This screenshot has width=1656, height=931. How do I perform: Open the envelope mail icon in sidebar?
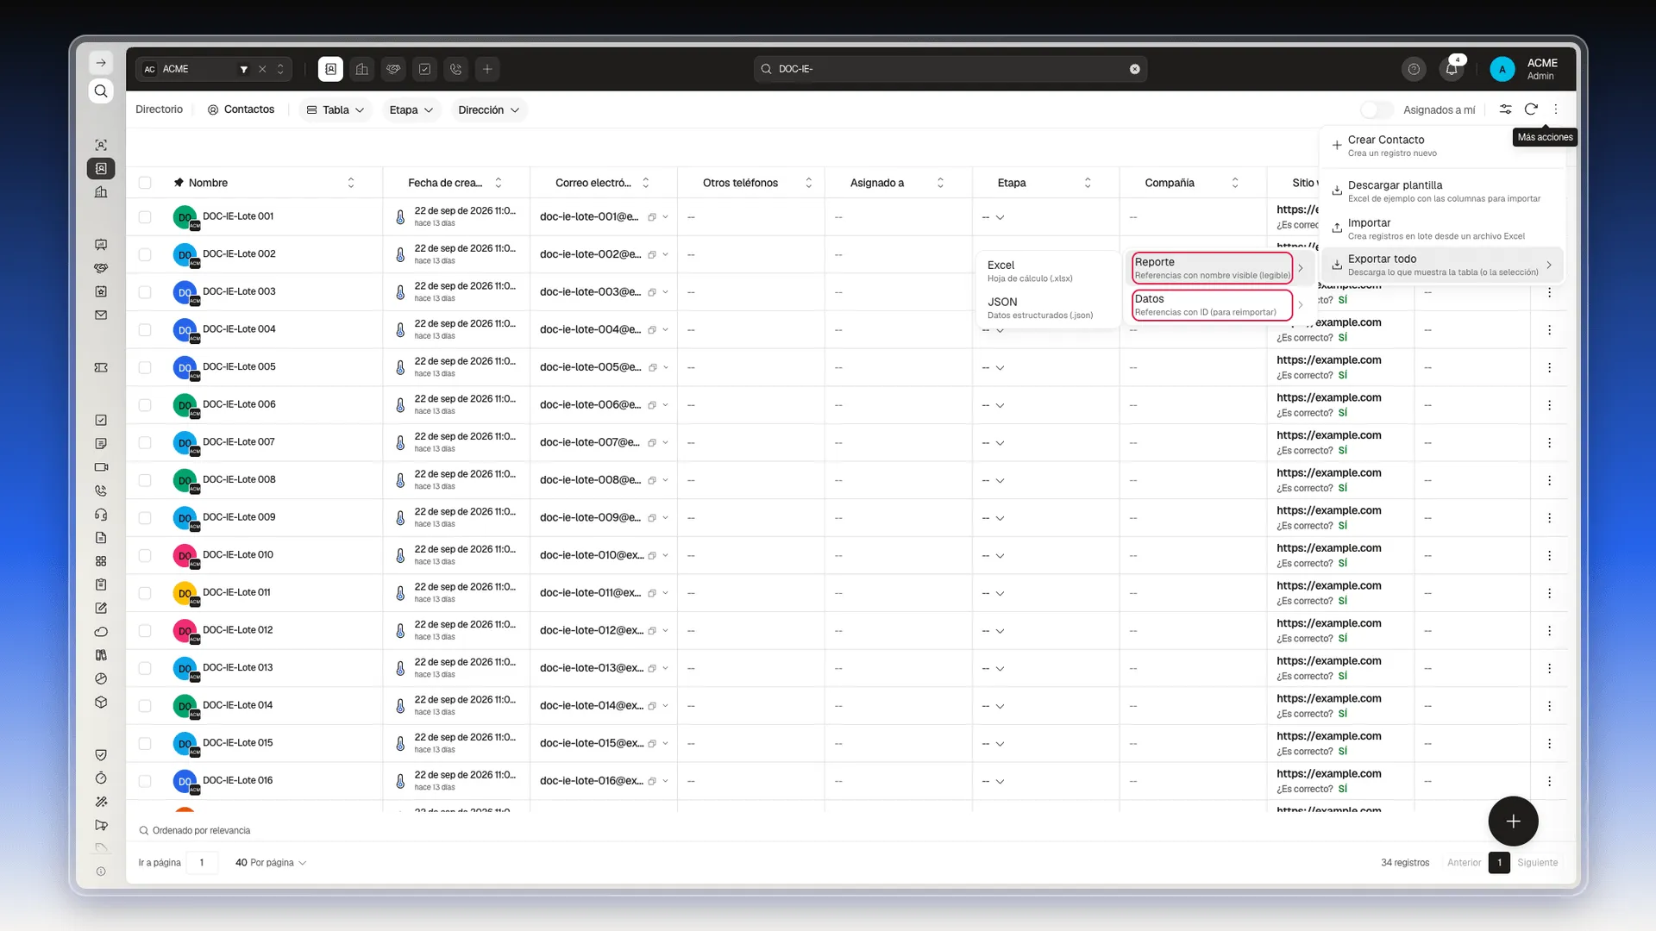pyautogui.click(x=101, y=316)
